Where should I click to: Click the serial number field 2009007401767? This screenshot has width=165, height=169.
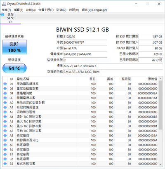[85, 42]
